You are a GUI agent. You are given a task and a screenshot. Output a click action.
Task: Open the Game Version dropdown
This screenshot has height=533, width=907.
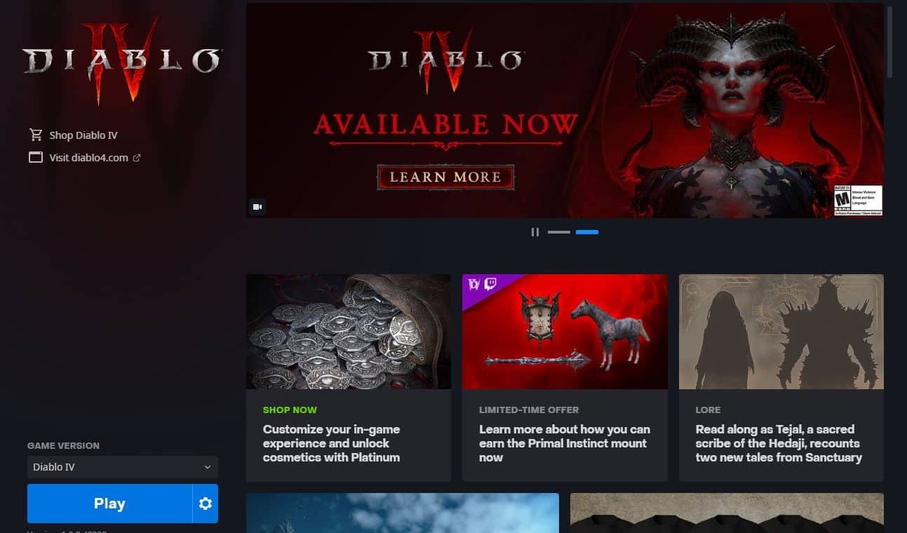[x=123, y=467]
